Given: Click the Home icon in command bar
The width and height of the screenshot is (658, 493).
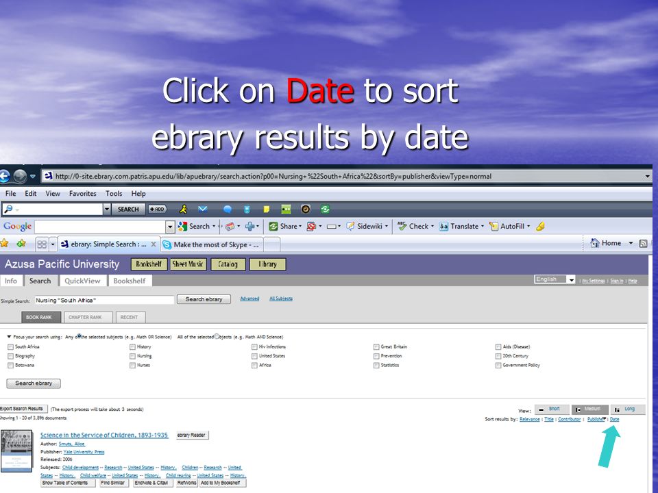Looking at the screenshot, I should click(595, 242).
